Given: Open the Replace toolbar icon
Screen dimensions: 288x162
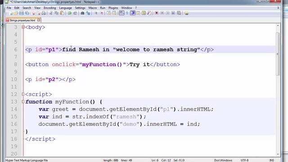Looking at the screenshot, I should 88,13.
